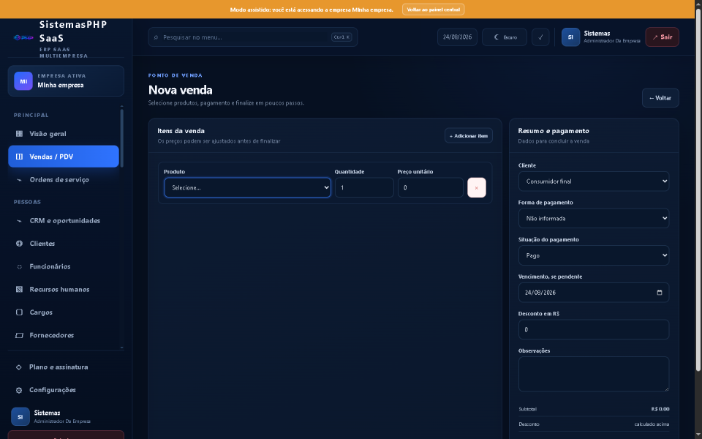
Task: Remove the sale item with red X
Action: (x=476, y=188)
